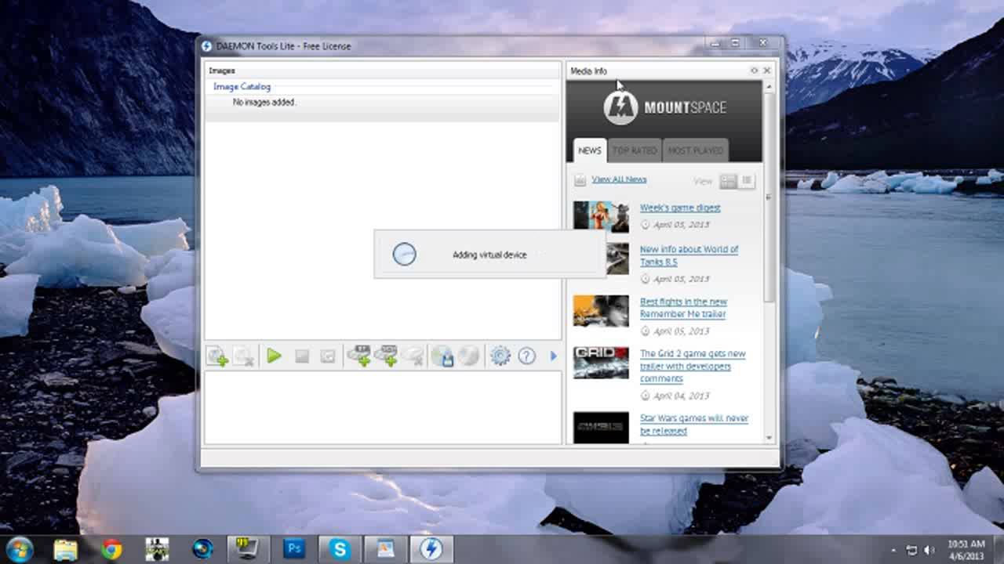
Task: Open Best fights in Remember Me link
Action: coord(683,308)
